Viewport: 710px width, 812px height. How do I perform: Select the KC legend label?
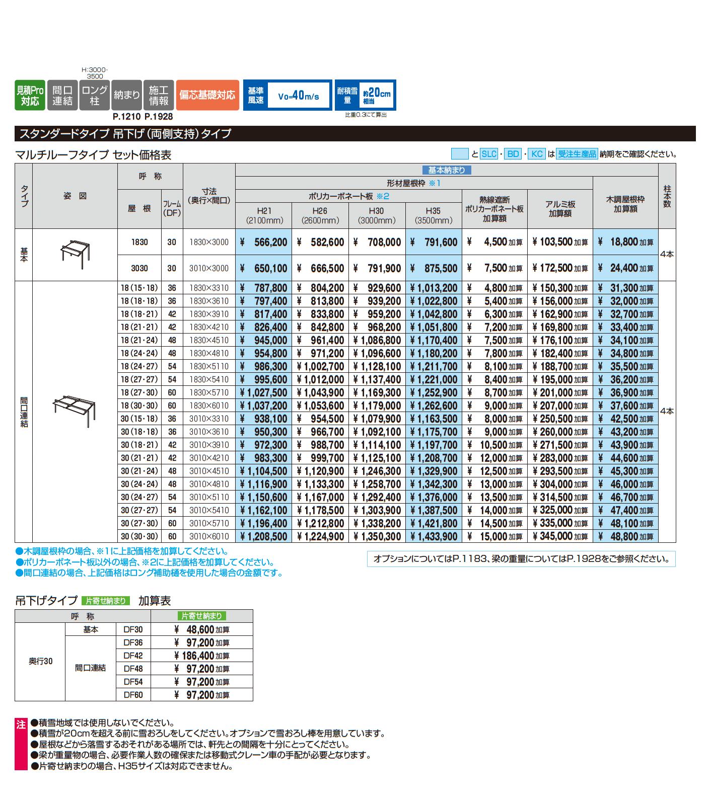[x=537, y=154]
